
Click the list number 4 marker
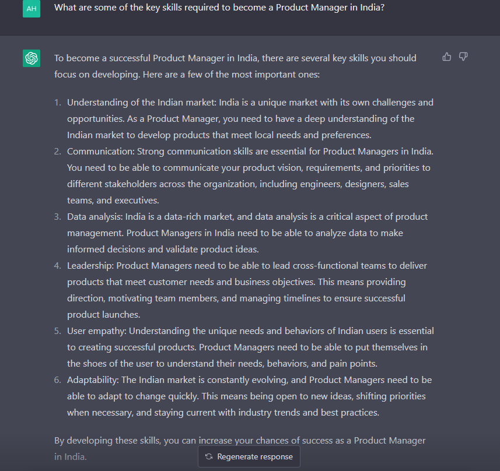click(x=57, y=265)
